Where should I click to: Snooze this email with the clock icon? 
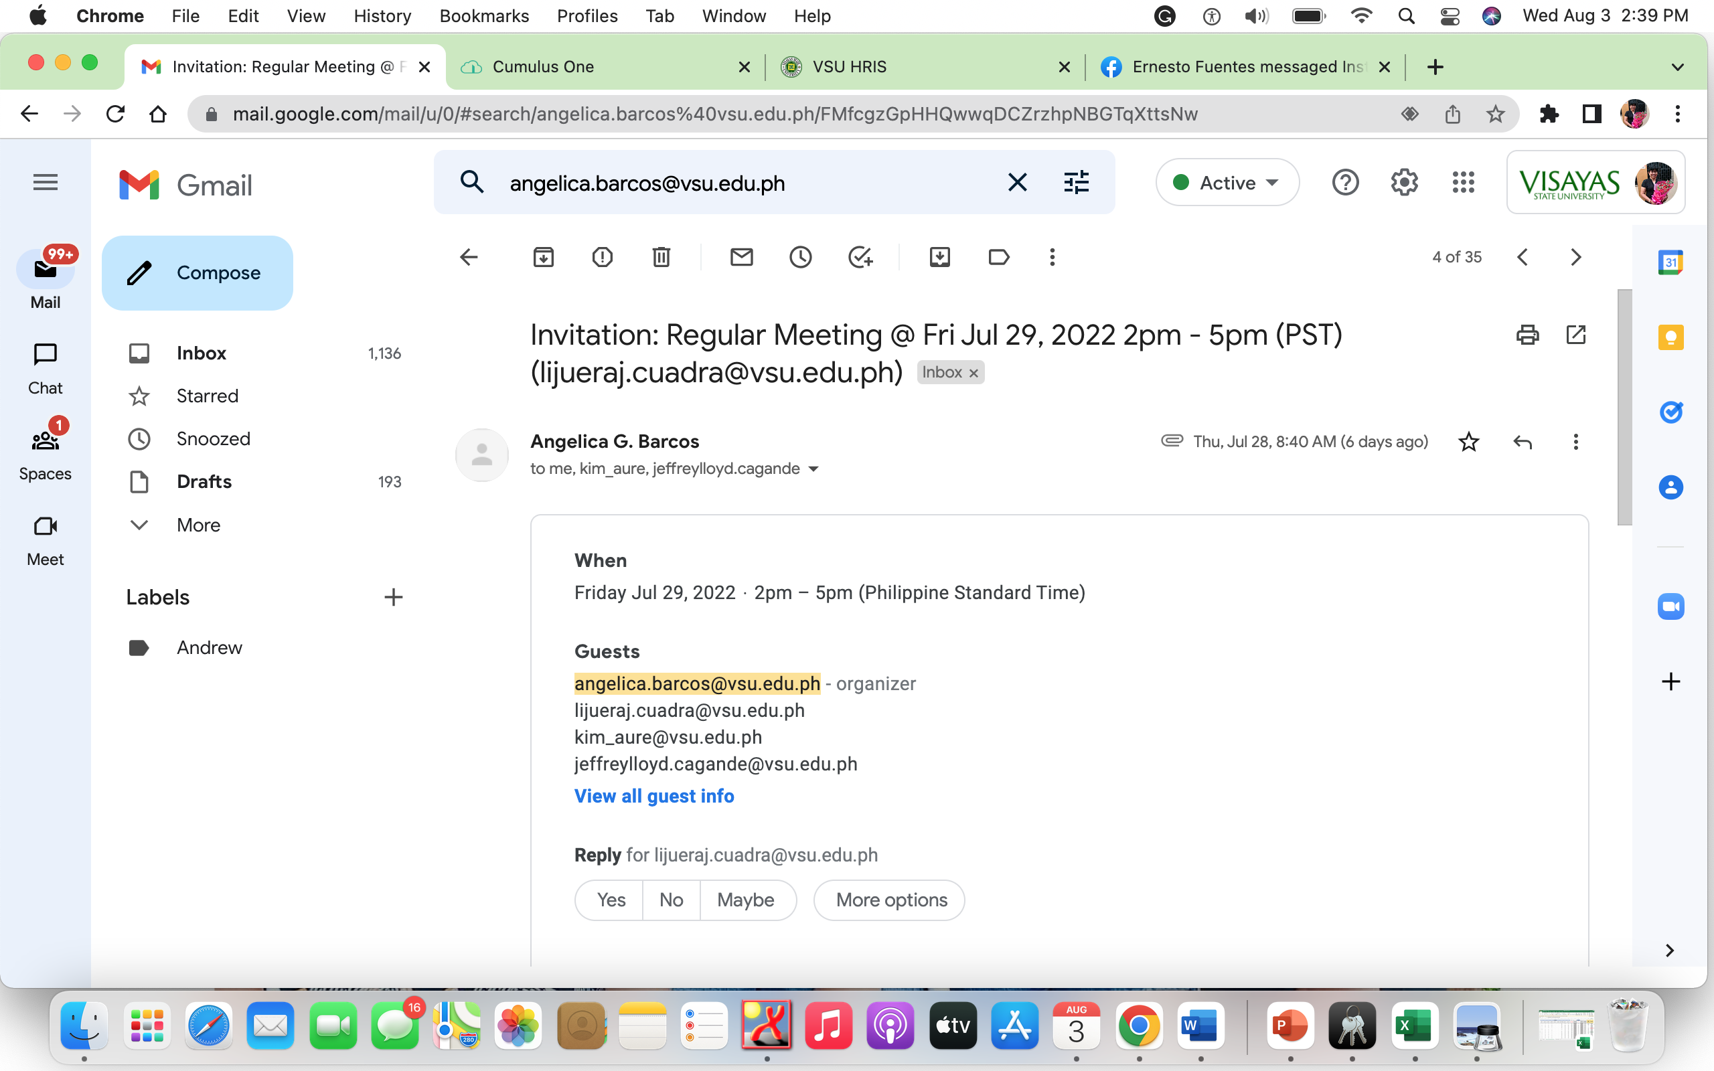point(800,257)
